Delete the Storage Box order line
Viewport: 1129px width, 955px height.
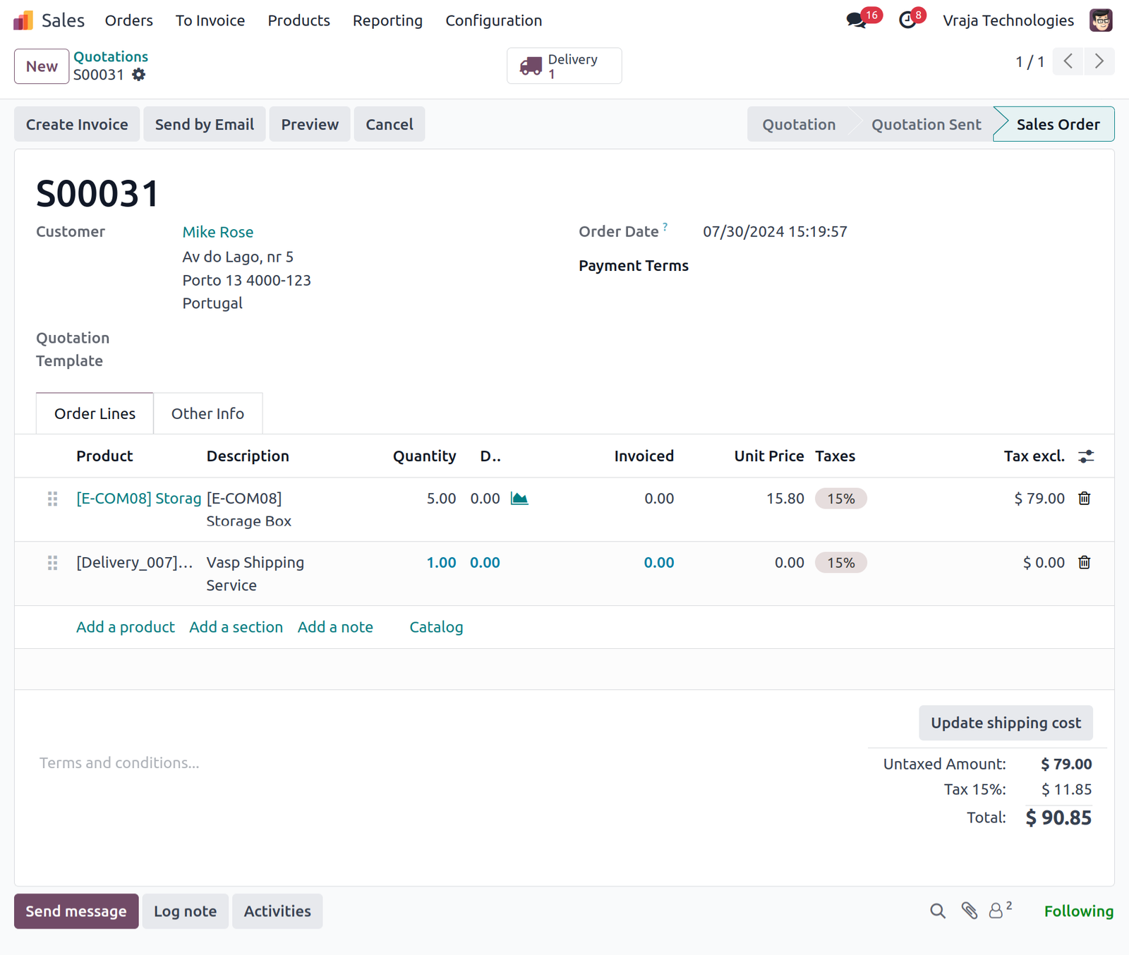pos(1085,499)
